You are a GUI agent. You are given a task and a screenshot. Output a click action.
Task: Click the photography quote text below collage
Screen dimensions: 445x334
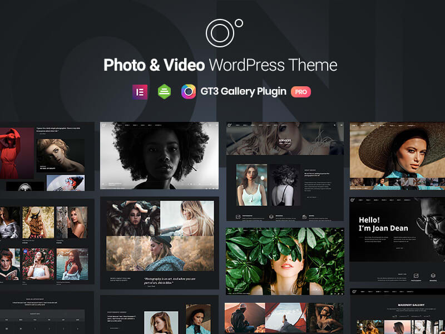pos(170,281)
